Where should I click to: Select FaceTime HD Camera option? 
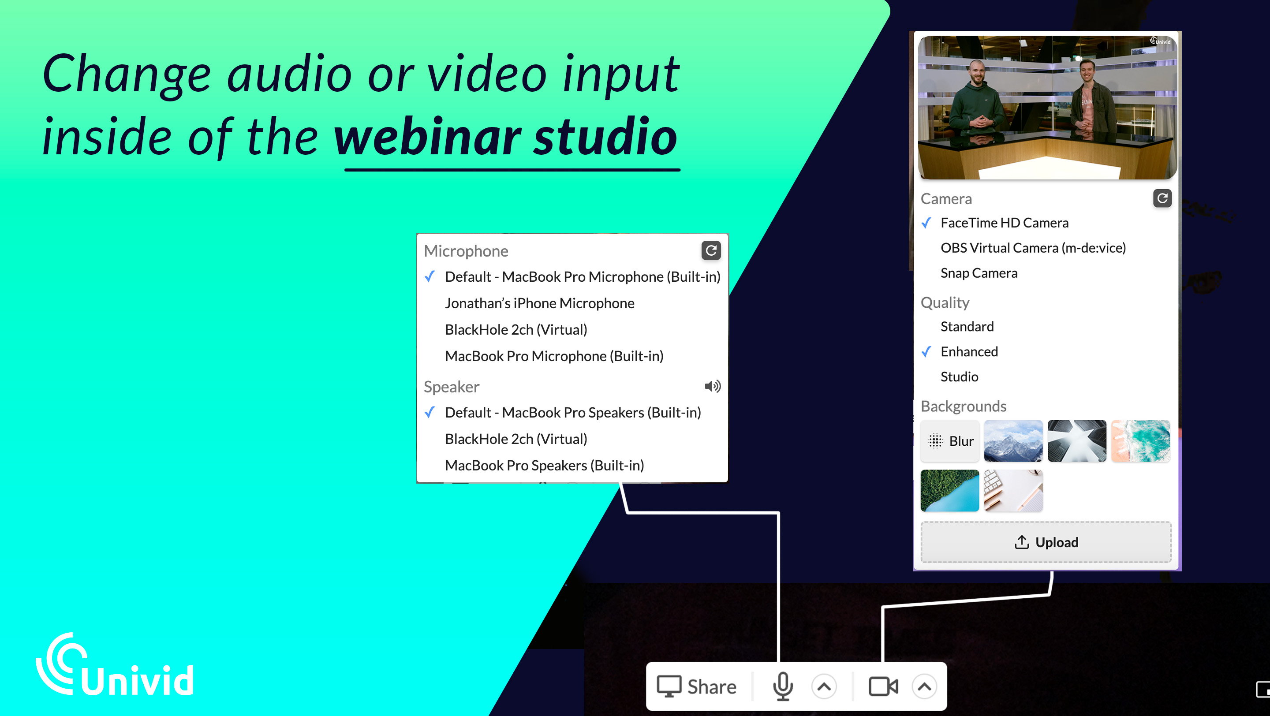pyautogui.click(x=1004, y=221)
